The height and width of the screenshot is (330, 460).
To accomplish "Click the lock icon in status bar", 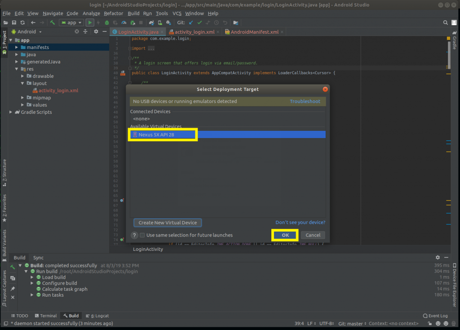I will [430, 324].
